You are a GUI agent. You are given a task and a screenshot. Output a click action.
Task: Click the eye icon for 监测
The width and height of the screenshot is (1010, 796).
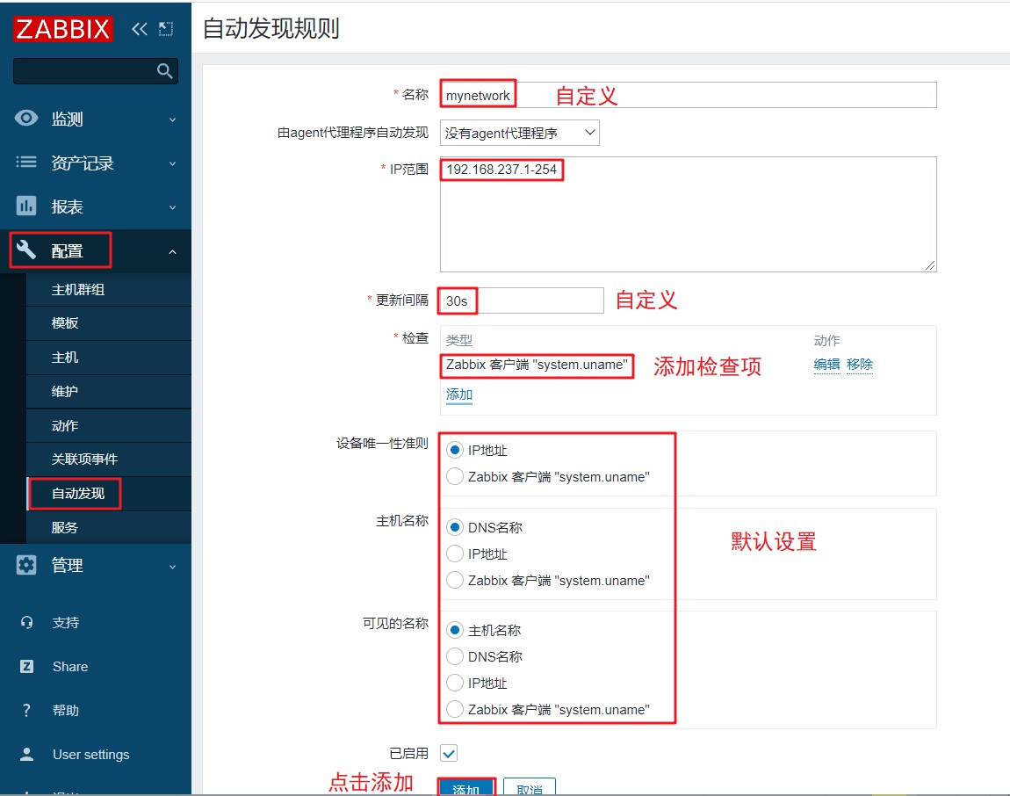[26, 118]
